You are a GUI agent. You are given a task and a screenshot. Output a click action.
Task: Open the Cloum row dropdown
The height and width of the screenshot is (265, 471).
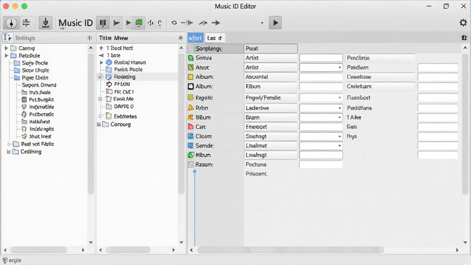339,136
